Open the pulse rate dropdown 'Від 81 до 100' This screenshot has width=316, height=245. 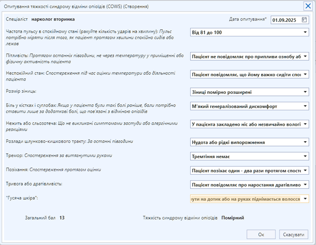pos(305,32)
